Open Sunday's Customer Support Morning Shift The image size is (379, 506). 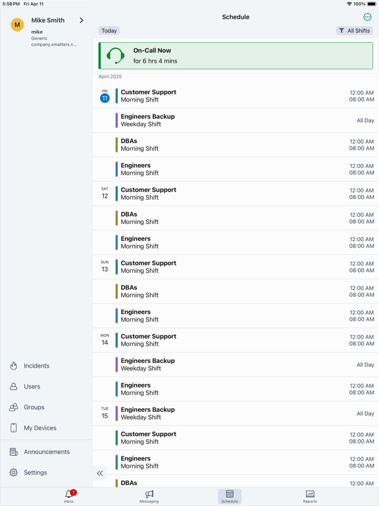click(x=236, y=267)
